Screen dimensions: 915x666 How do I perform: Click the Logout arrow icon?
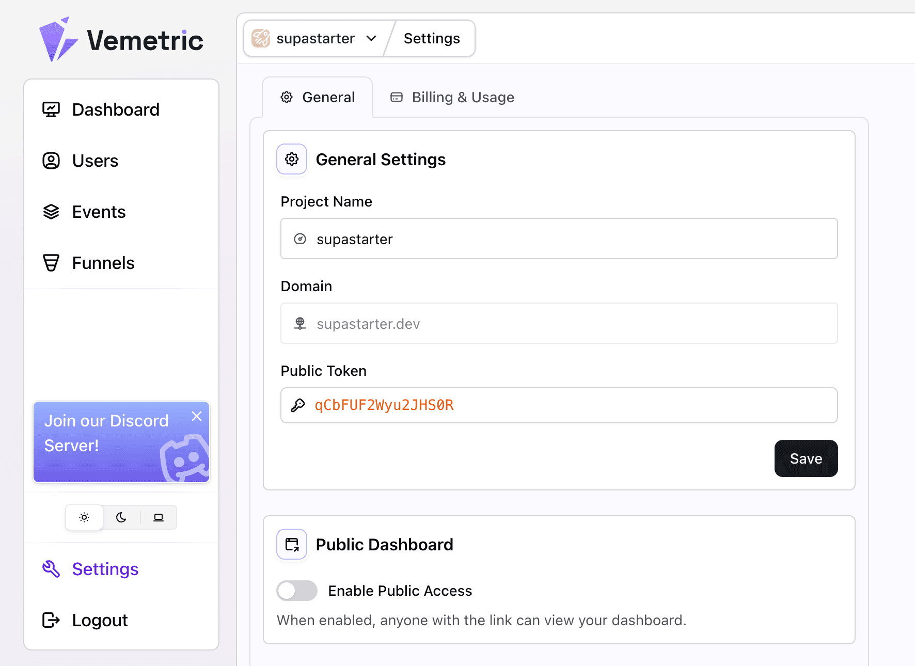coord(51,620)
